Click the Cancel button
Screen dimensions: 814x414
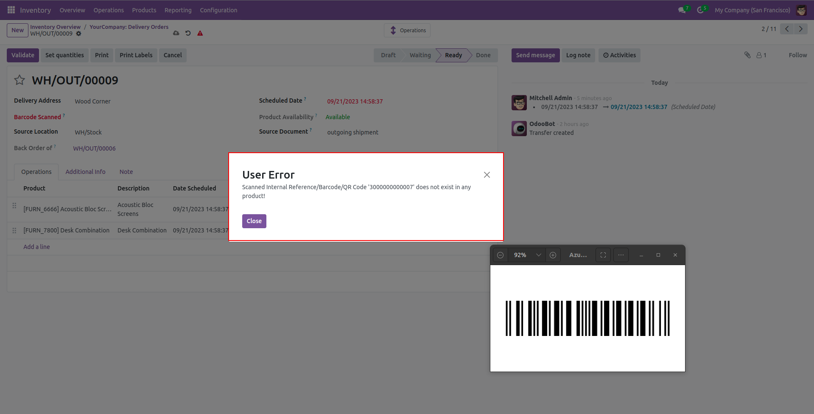click(x=173, y=55)
